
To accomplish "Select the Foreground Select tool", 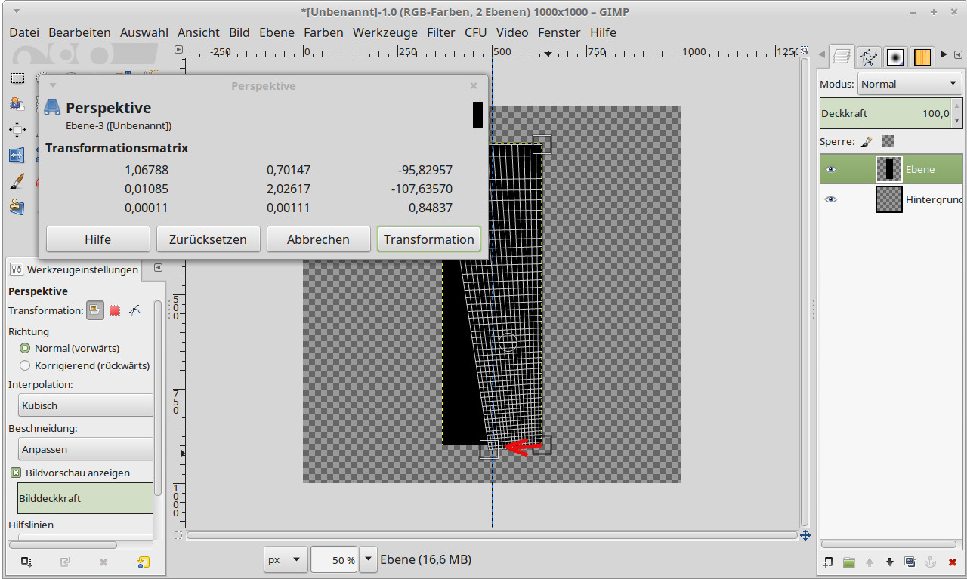I will [17, 103].
